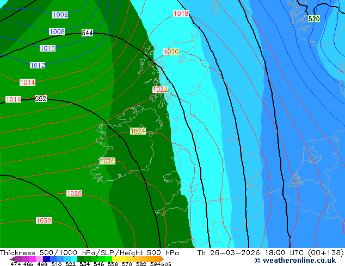Click the 1026 isobar label

(x=107, y=161)
